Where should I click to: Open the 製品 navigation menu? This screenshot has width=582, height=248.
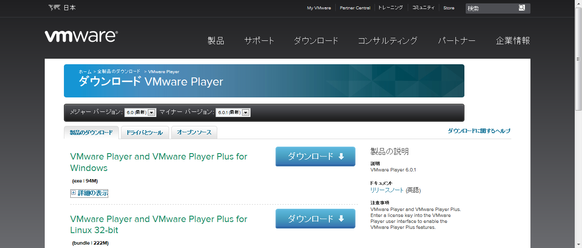216,41
